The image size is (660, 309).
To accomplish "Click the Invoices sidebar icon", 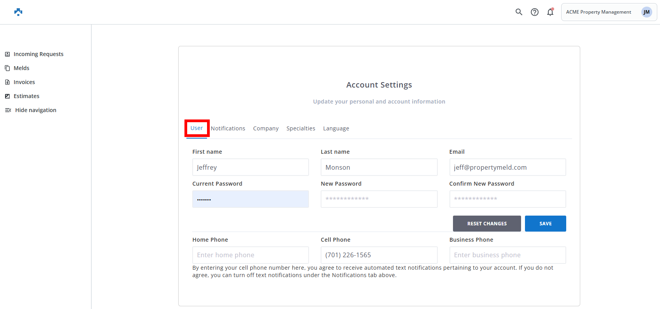I will point(7,82).
